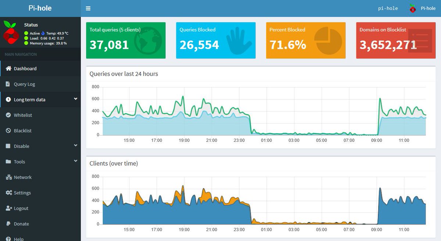Open the Percent Blocked card

(x=306, y=40)
